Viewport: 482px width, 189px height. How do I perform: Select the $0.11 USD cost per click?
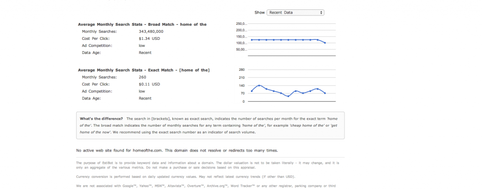coord(149,84)
